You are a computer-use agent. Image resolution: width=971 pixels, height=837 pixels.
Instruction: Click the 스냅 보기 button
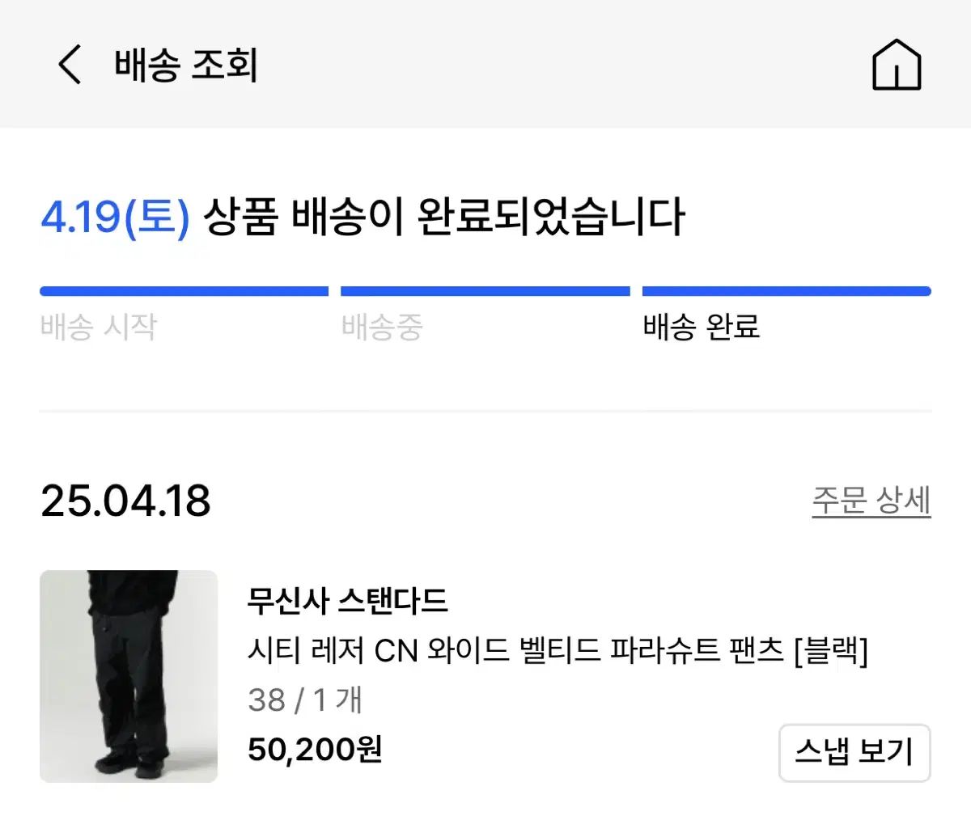click(x=854, y=752)
